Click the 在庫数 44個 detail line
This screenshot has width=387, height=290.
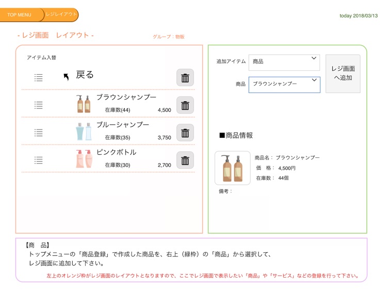pos(272,178)
